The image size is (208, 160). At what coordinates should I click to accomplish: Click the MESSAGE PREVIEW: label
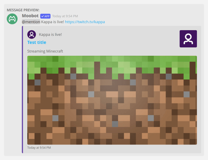coord(23,10)
